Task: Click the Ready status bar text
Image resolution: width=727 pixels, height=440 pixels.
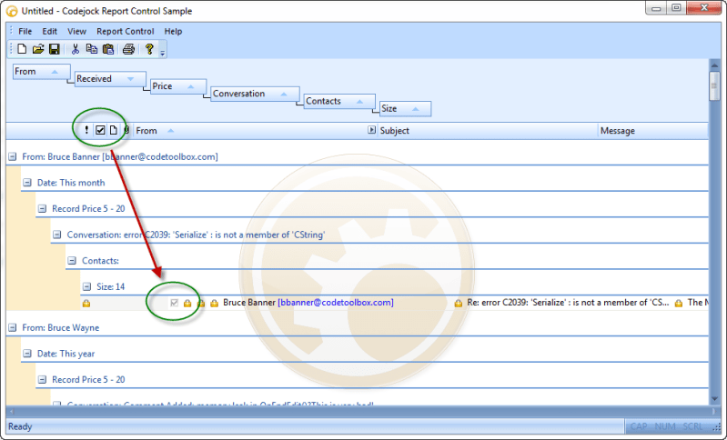Action: (x=20, y=426)
